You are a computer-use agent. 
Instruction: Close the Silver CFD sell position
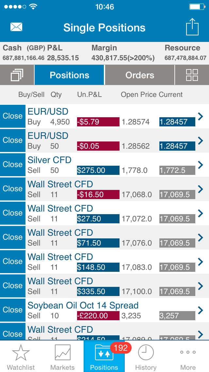(x=12, y=164)
